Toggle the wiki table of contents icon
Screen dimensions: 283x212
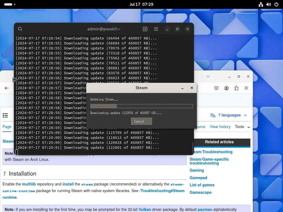point(6,115)
